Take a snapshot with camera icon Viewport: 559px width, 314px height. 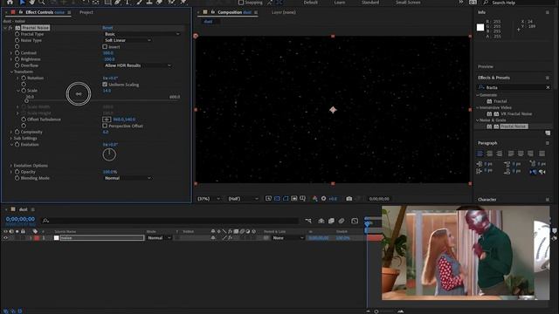click(349, 199)
